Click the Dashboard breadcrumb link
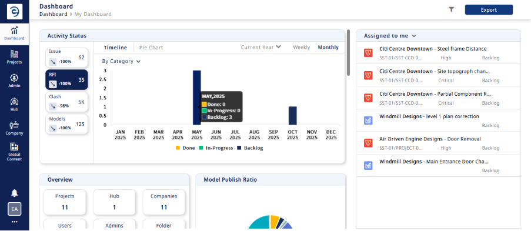The image size is (531, 231). 53,14
